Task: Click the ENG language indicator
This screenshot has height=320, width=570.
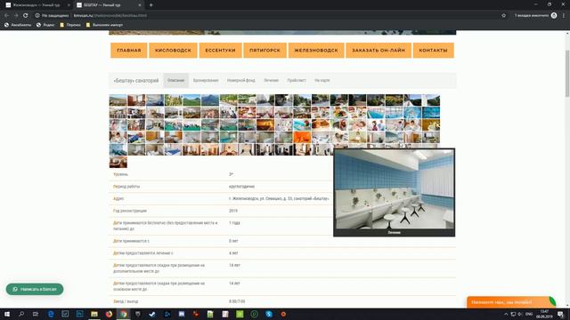Action: [529, 314]
